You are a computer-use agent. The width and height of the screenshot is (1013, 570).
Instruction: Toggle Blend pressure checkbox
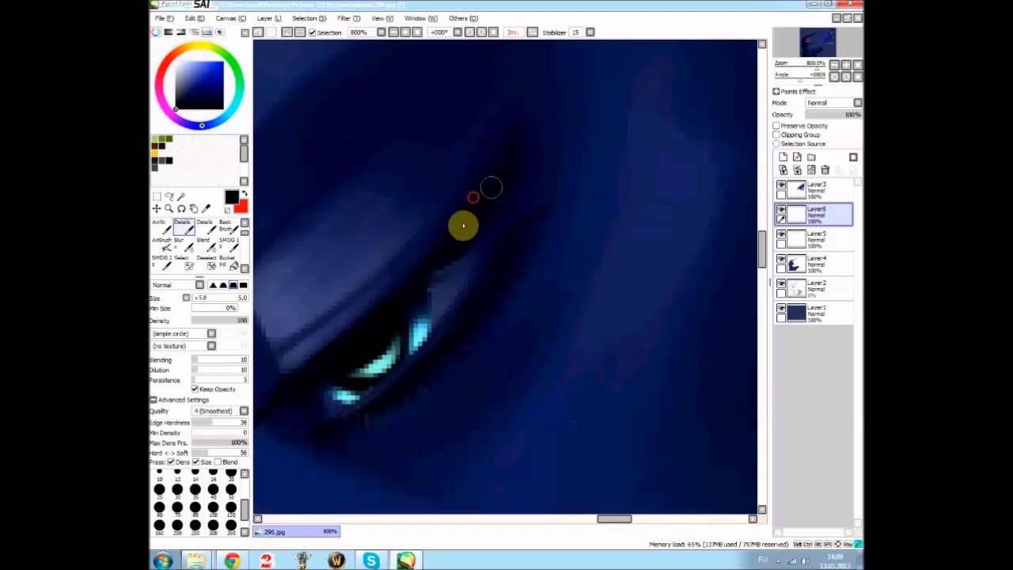coord(218,462)
